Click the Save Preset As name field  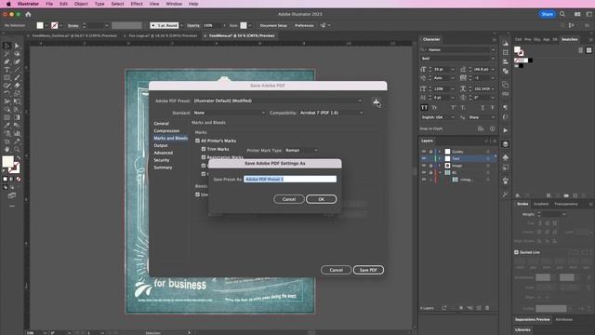(290, 179)
